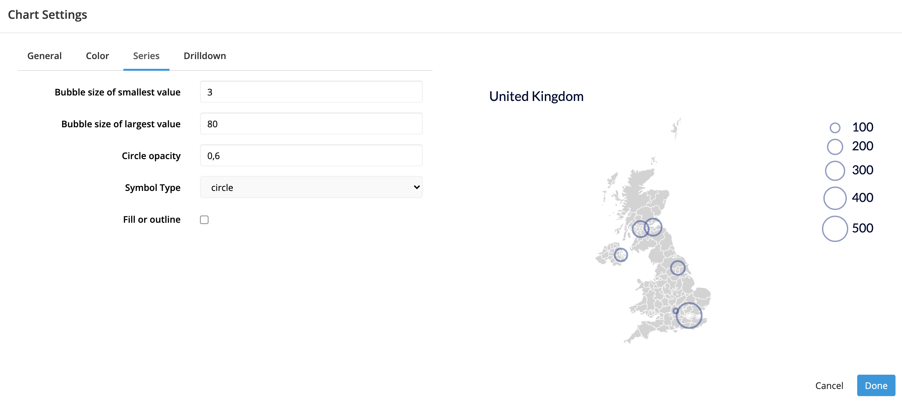Open the Symbol Type dropdown
This screenshot has width=902, height=413.
click(x=311, y=187)
